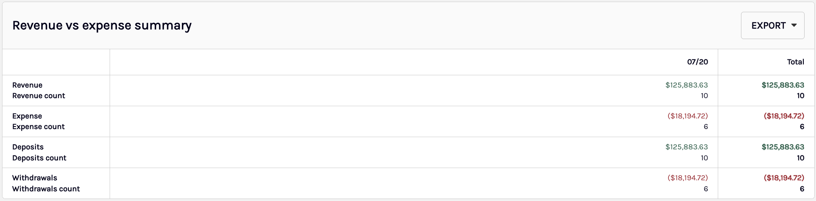Select the Total column header

pyautogui.click(x=795, y=62)
